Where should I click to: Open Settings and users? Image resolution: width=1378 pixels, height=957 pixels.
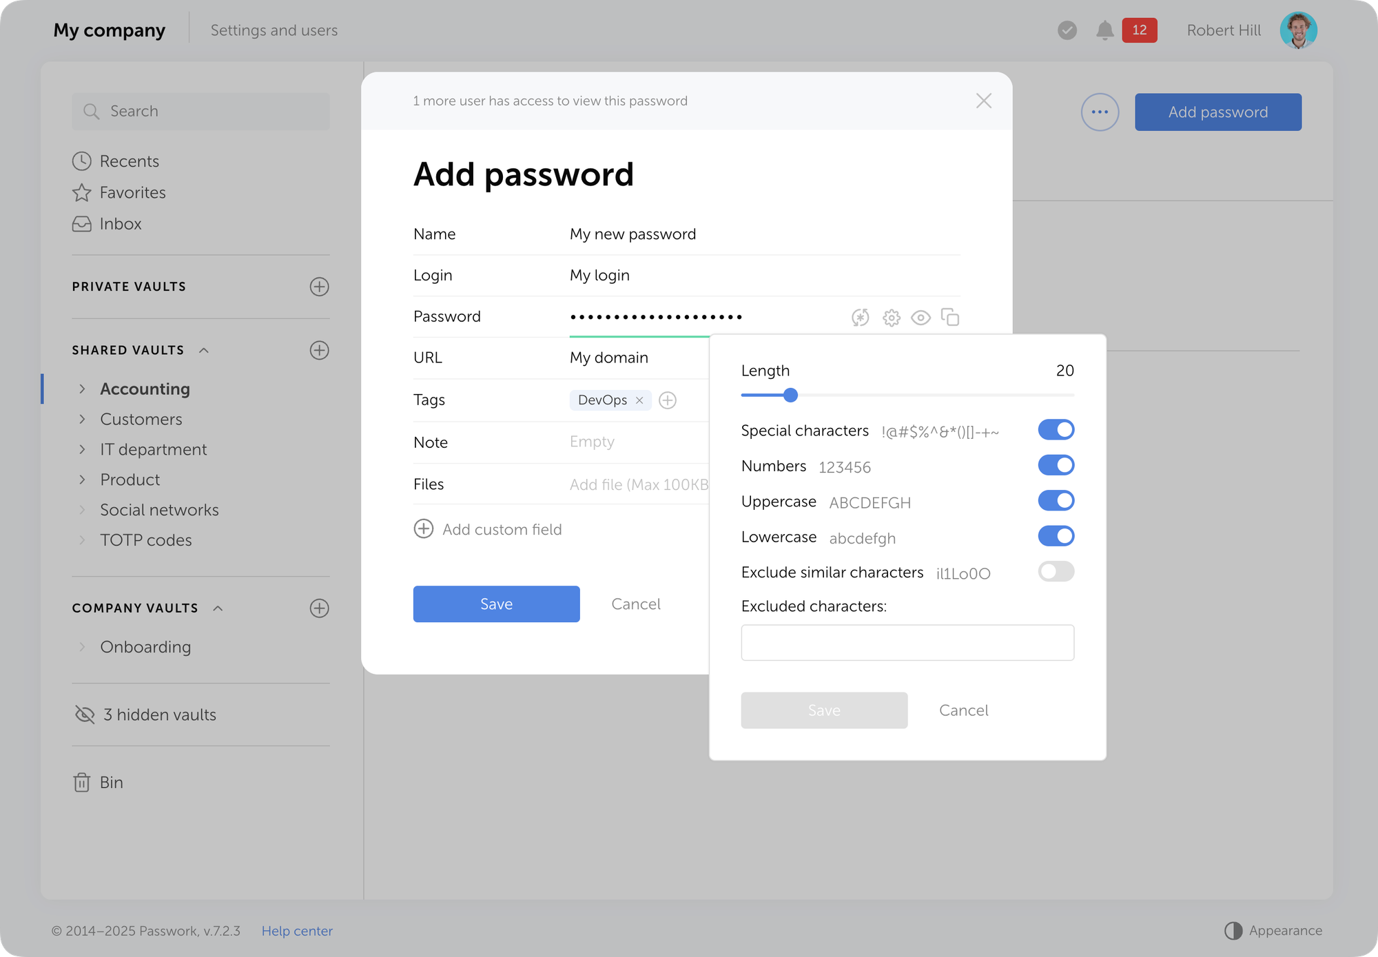[274, 30]
